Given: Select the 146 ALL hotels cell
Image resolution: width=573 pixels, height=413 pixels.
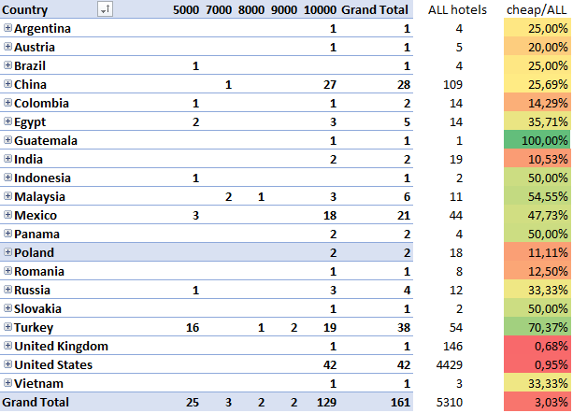Looking at the screenshot, I should 452,346.
